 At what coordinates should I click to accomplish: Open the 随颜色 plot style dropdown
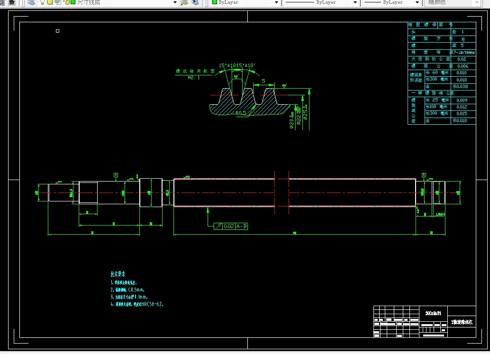477,2
